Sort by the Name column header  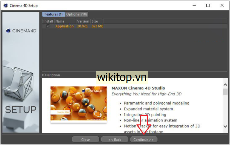(65, 21)
